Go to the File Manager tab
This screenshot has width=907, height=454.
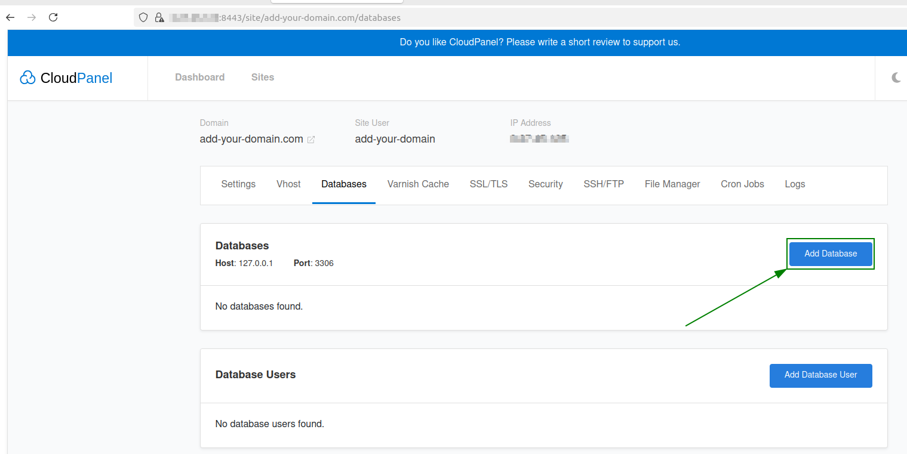(672, 184)
